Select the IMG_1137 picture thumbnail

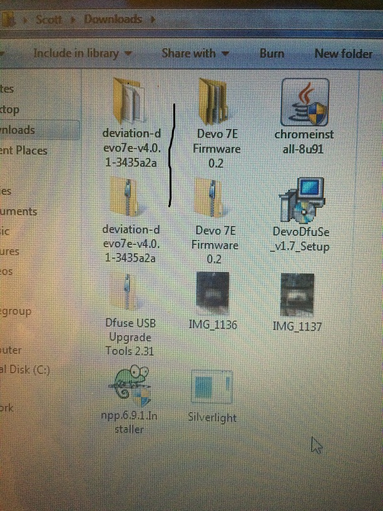tap(297, 295)
